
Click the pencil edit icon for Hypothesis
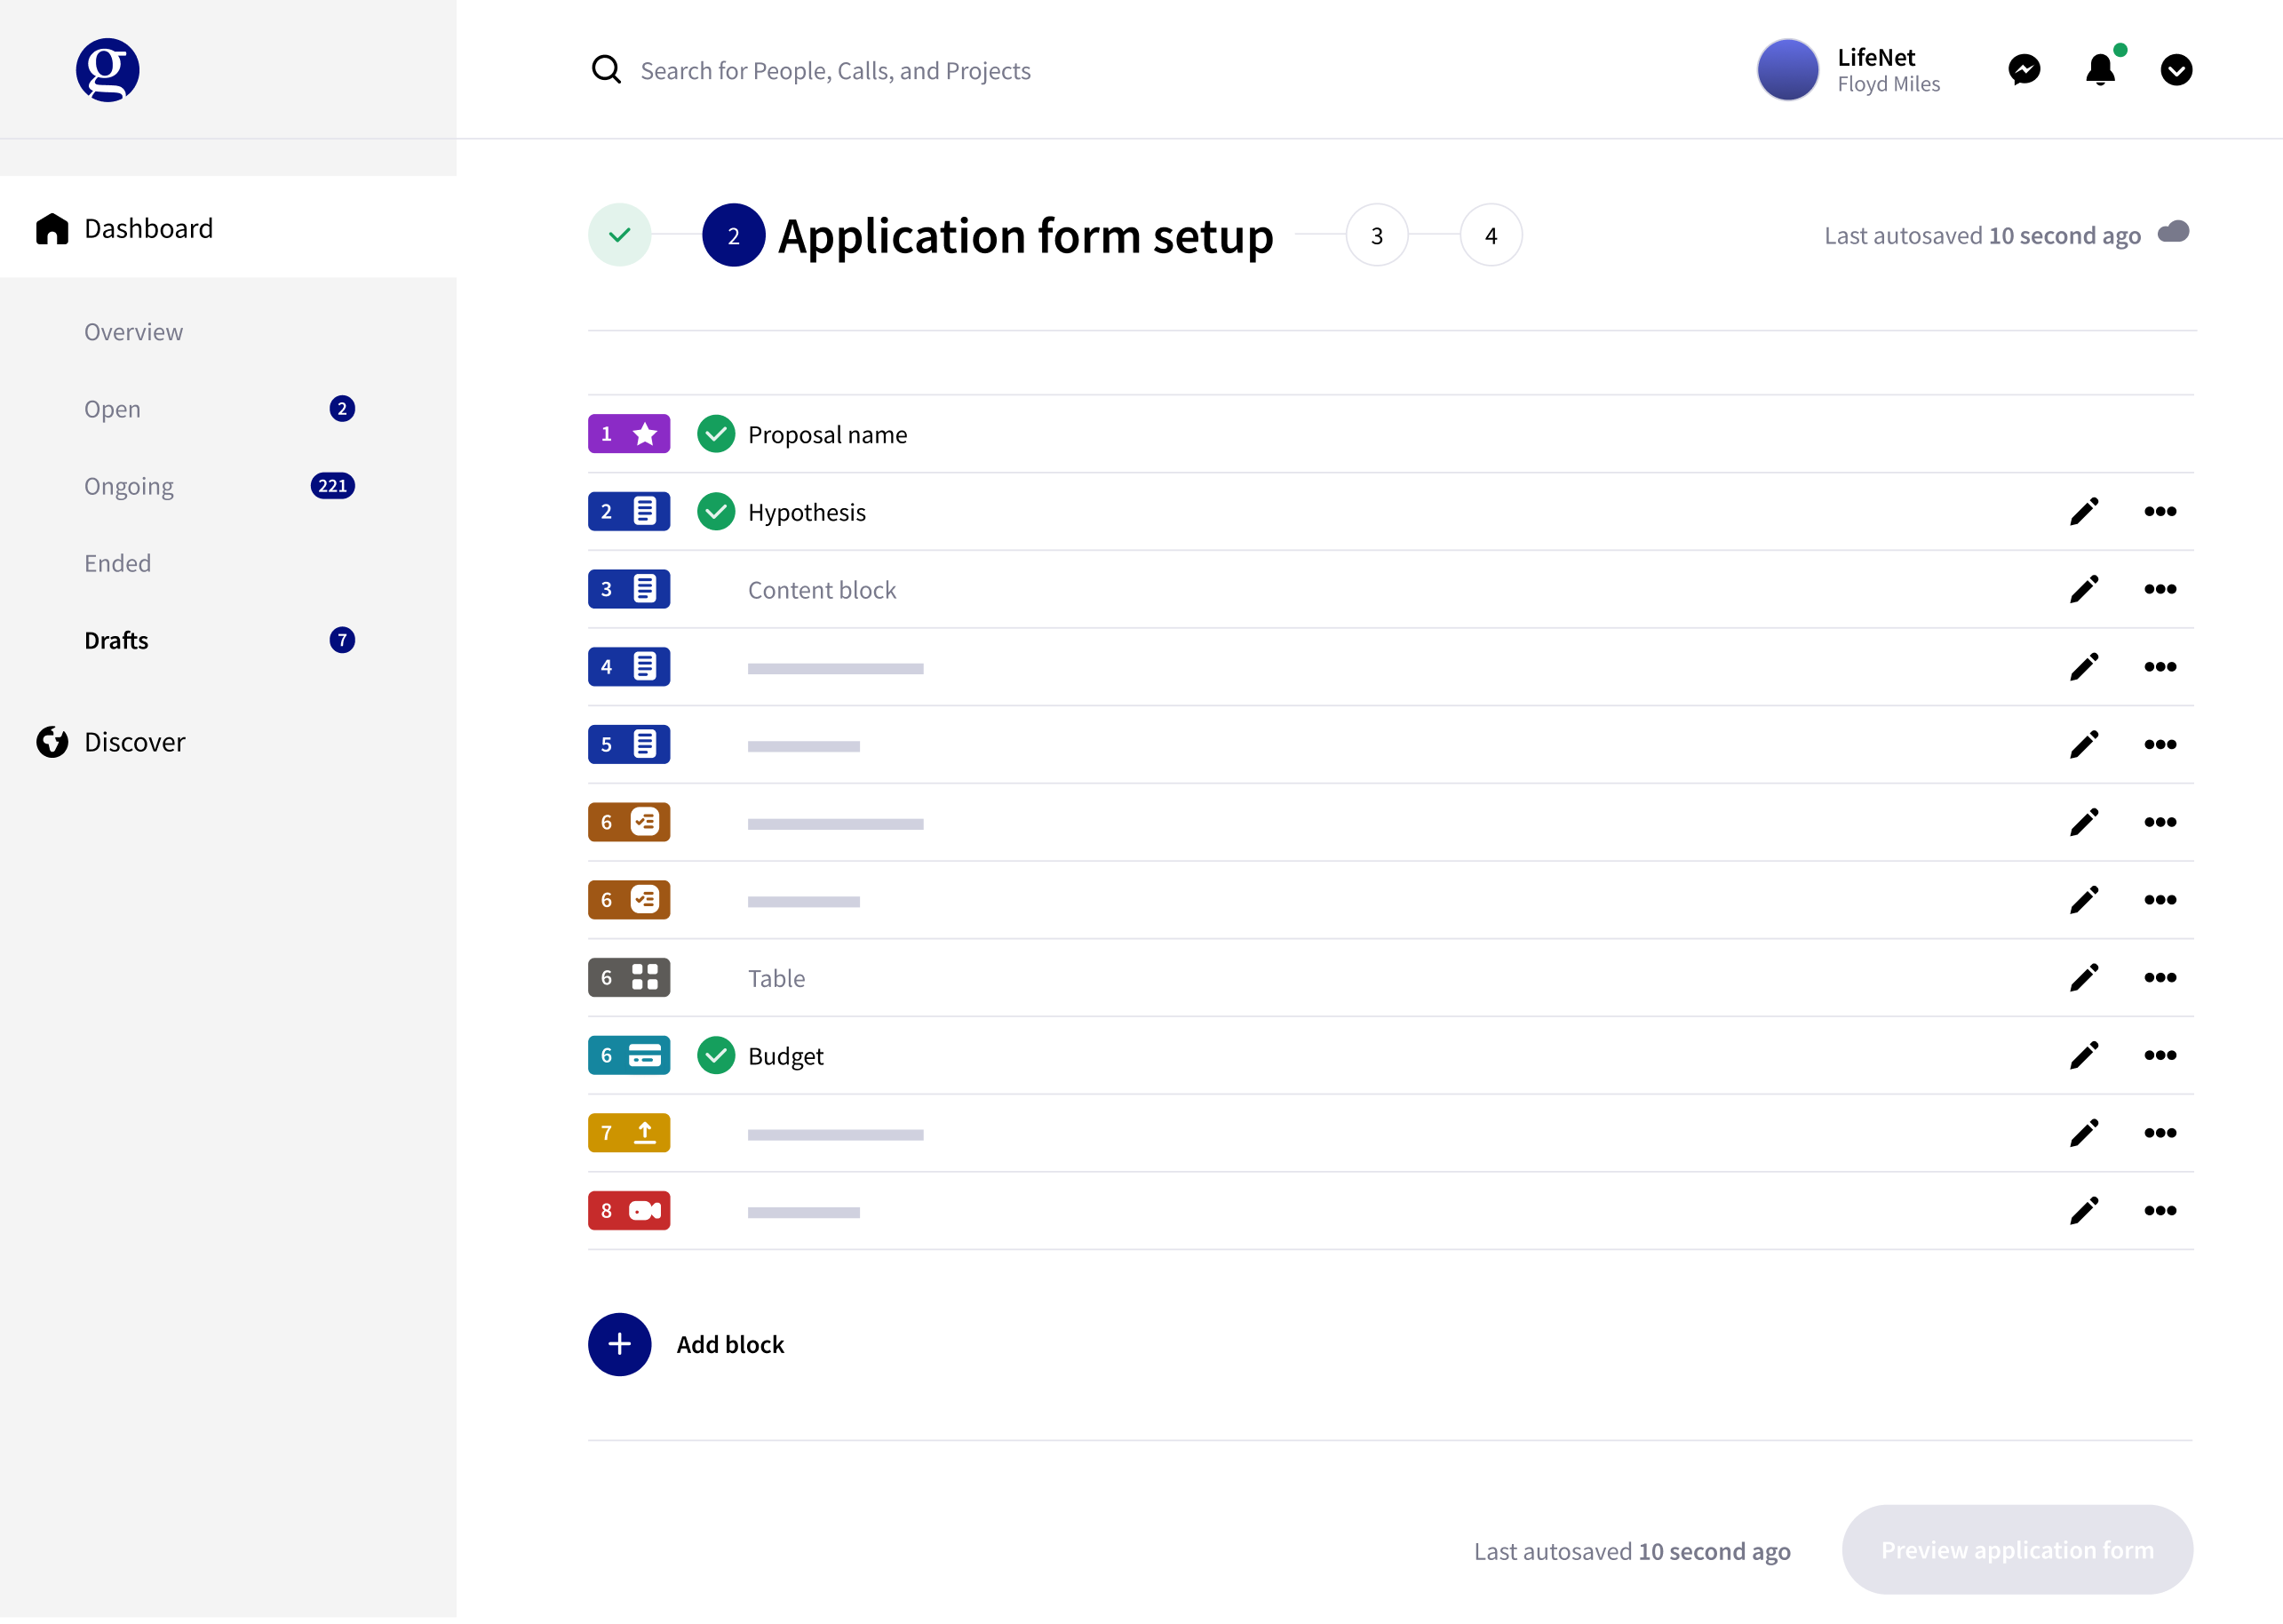point(2083,512)
